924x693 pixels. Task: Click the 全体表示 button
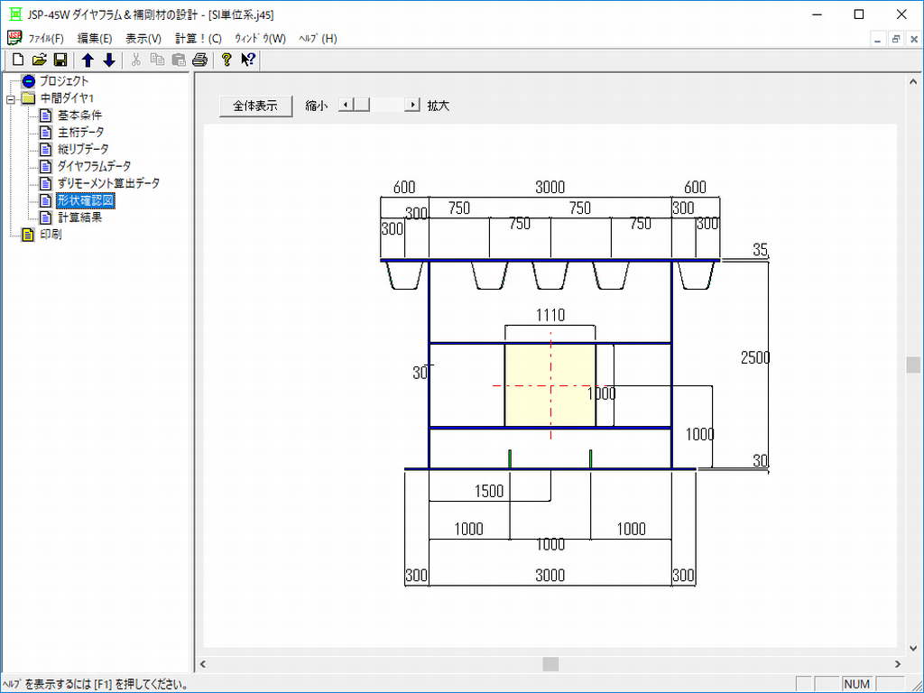[x=255, y=106]
